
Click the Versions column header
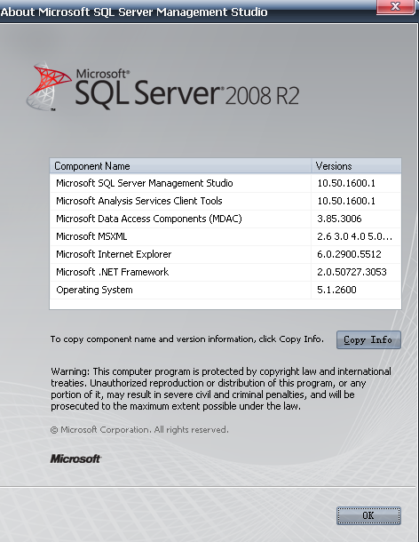click(x=357, y=166)
